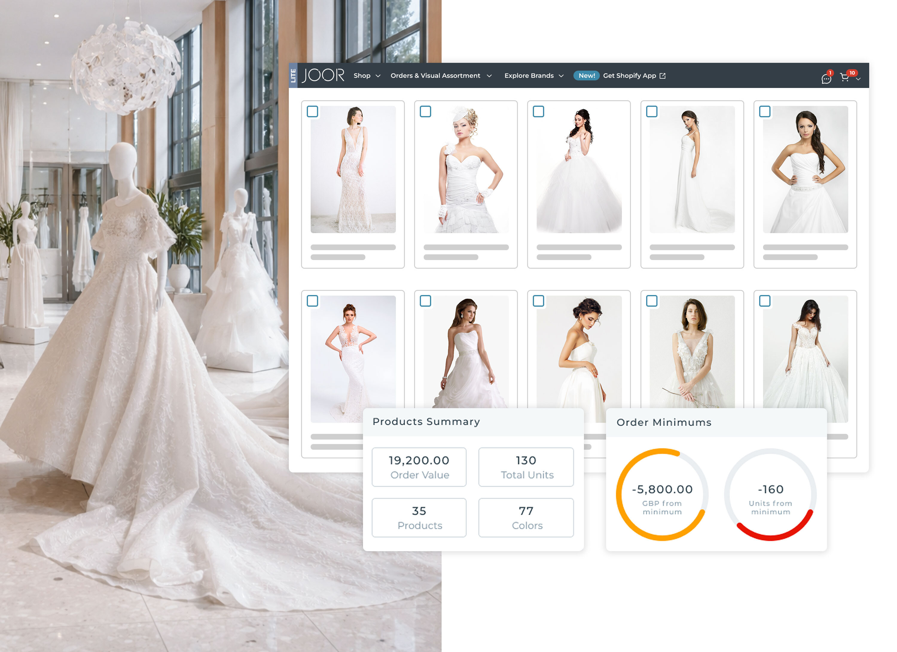This screenshot has height=652, width=897.
Task: Click Get Shopify App link
Action: (629, 76)
